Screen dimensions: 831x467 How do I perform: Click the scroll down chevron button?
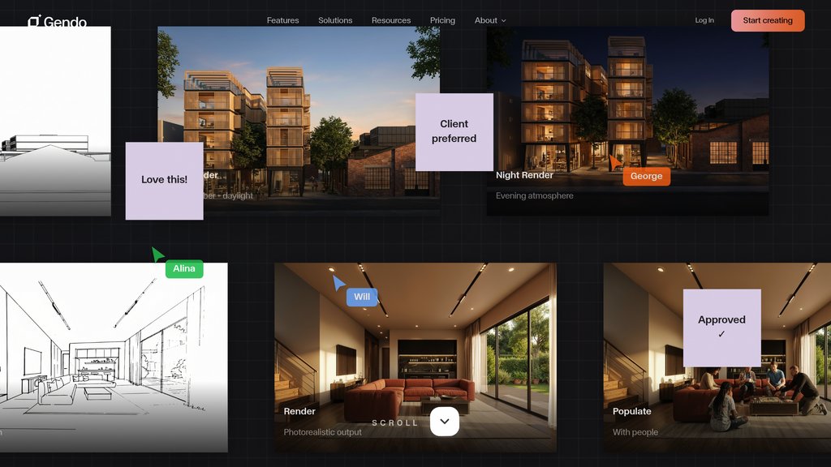(444, 422)
